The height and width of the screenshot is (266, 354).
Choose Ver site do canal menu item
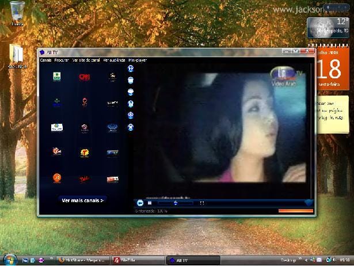86,60
